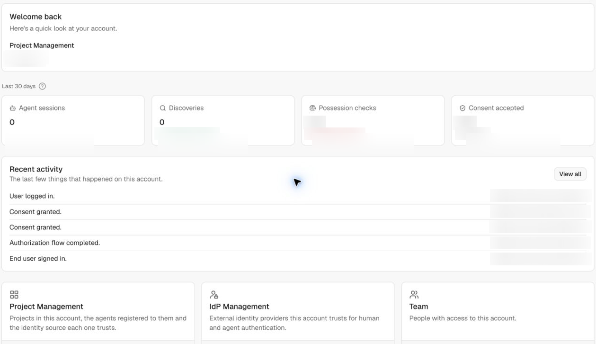
Task: Click the 0 value under Agent sessions
Action: coord(12,122)
